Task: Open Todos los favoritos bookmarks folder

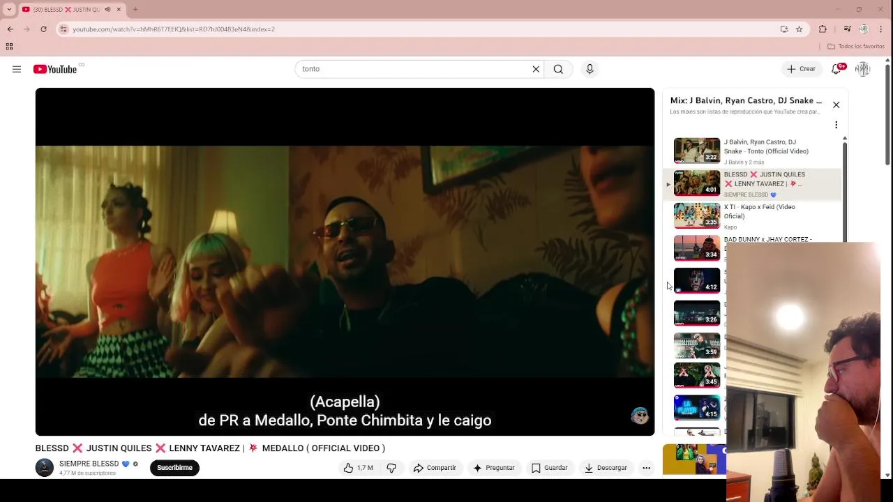Action: (x=856, y=47)
